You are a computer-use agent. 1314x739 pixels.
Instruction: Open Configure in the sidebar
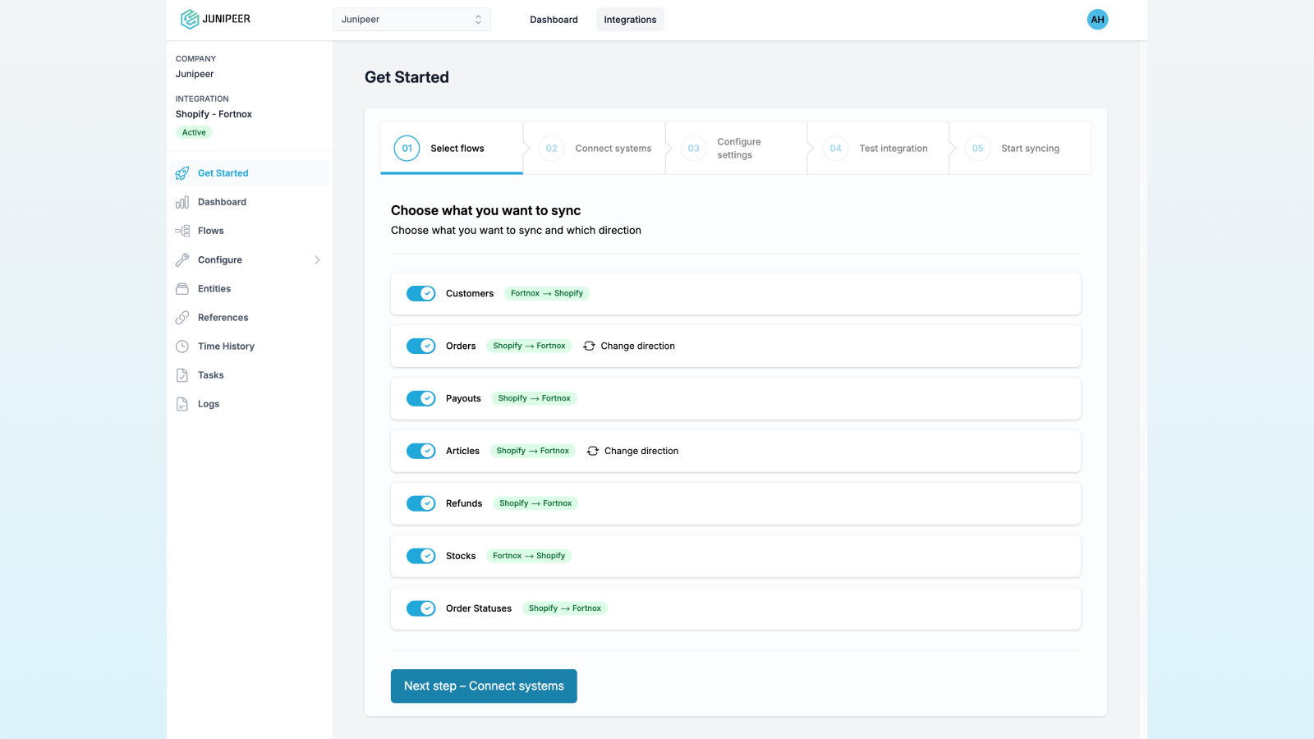250,259
